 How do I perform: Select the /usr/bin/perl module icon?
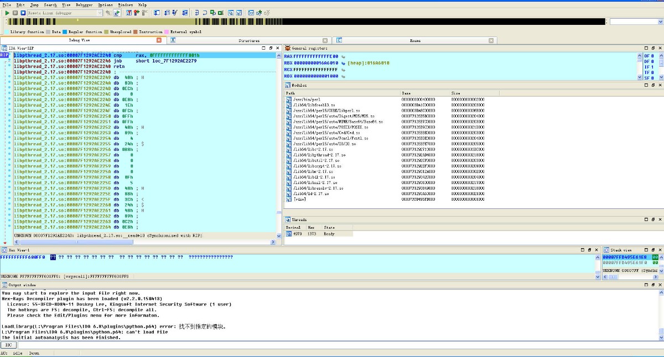point(288,99)
